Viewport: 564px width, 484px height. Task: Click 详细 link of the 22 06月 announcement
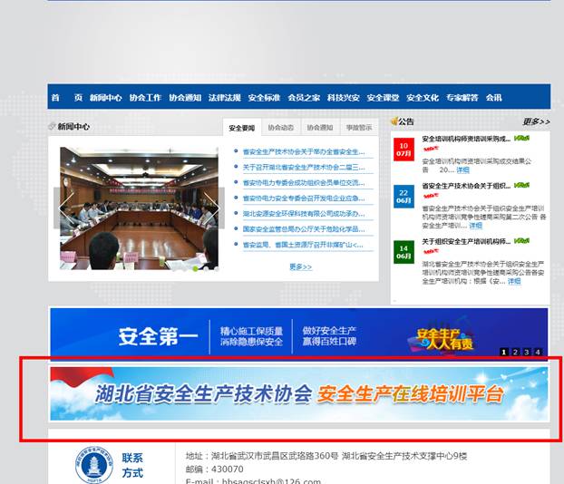point(475,226)
